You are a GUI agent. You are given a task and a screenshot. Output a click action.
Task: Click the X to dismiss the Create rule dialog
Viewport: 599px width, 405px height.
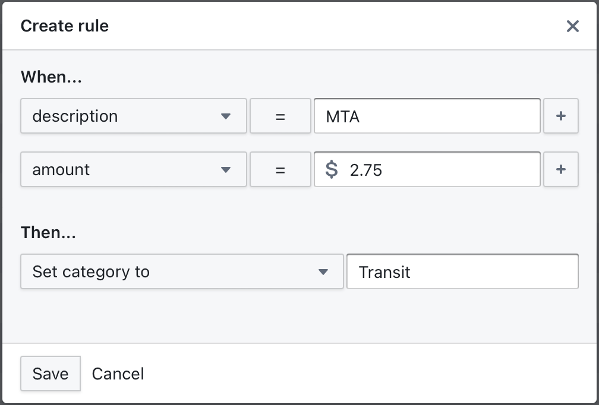pyautogui.click(x=572, y=26)
